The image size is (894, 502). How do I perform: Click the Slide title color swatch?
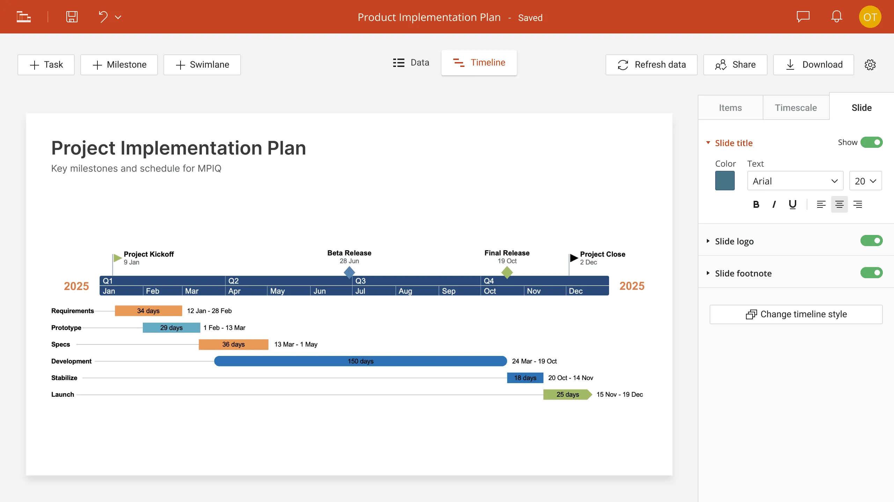[725, 181]
